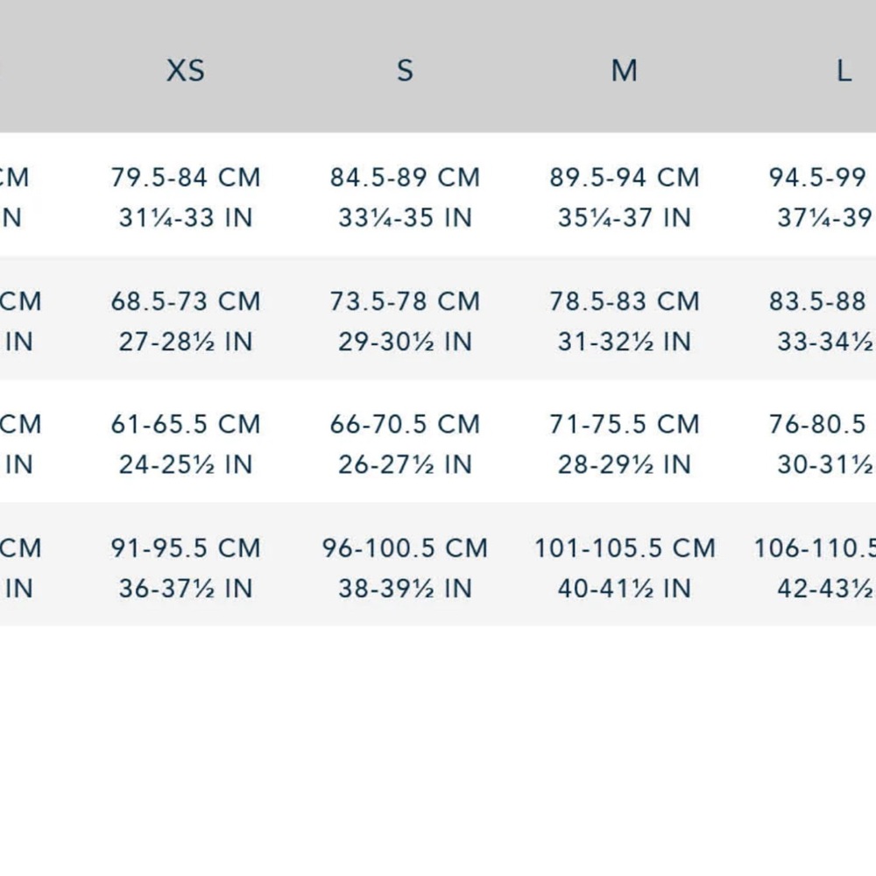
Task: Select the M size column header
Action: coord(624,71)
